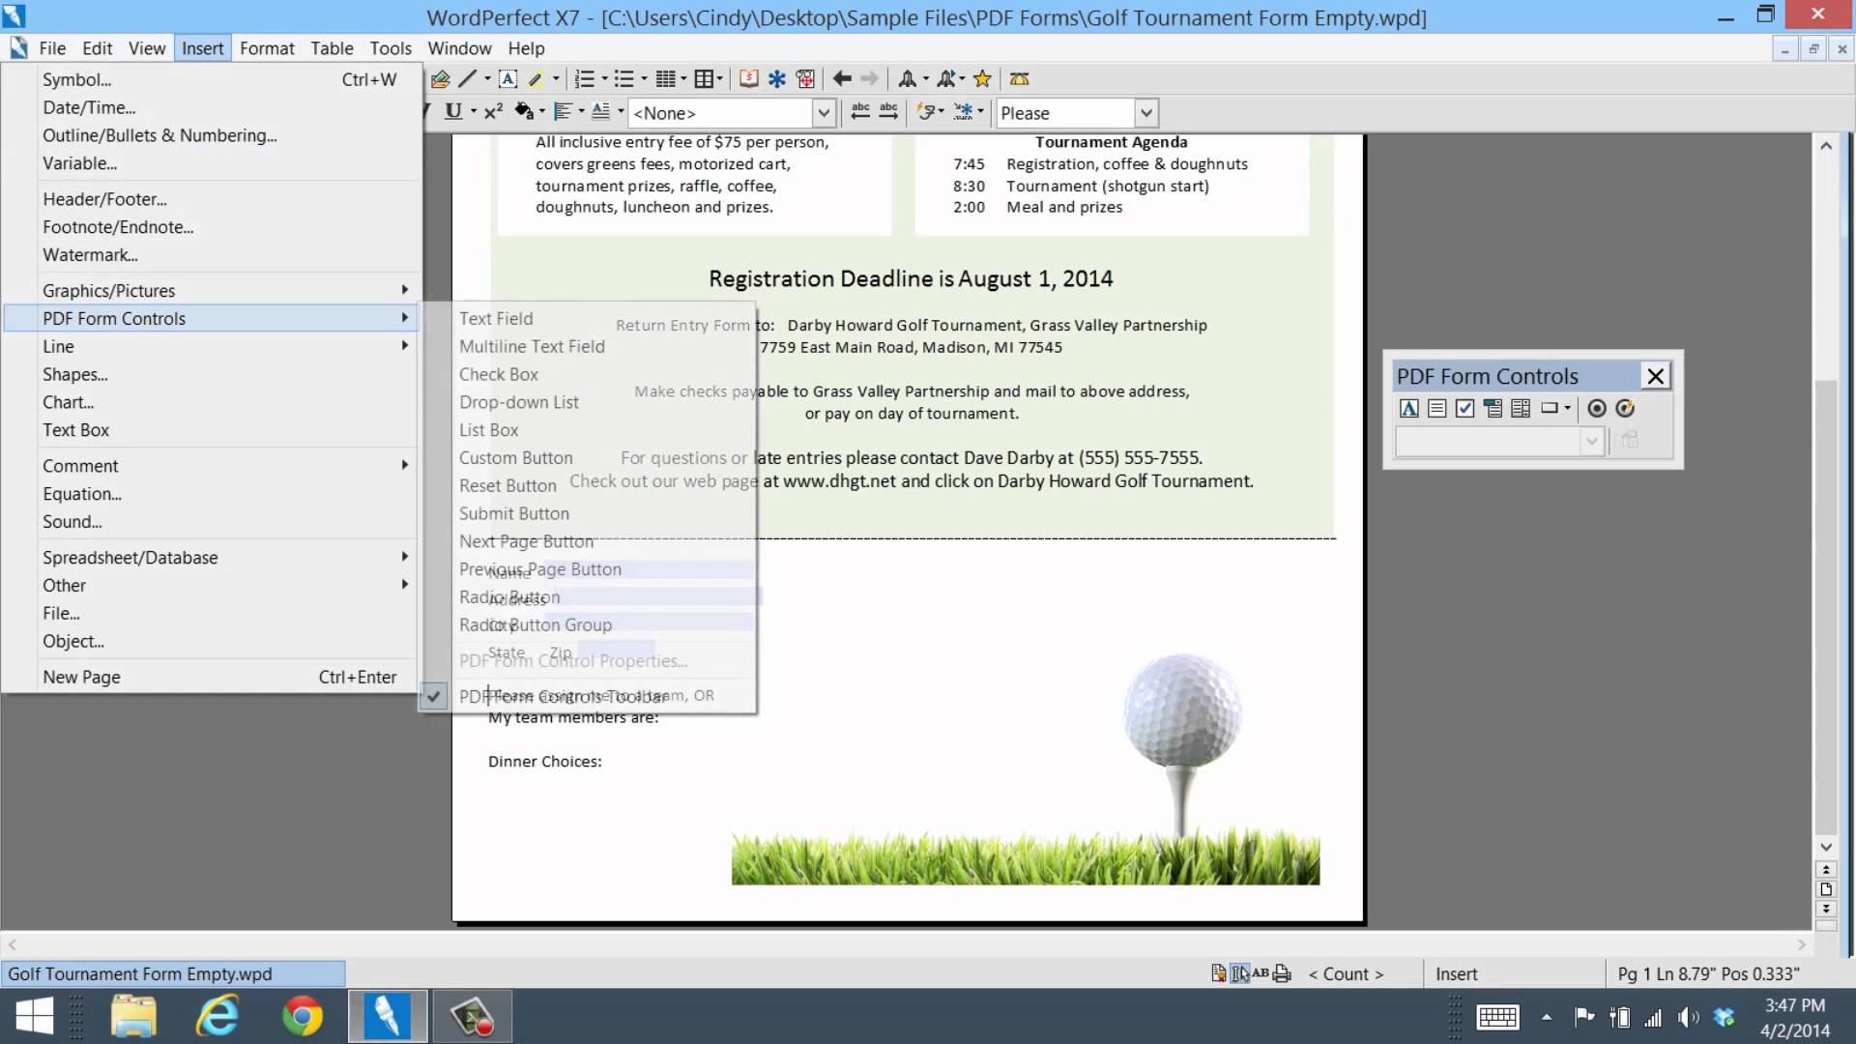The width and height of the screenshot is (1856, 1044).
Task: Click the gold star favorites icon
Action: point(982,79)
